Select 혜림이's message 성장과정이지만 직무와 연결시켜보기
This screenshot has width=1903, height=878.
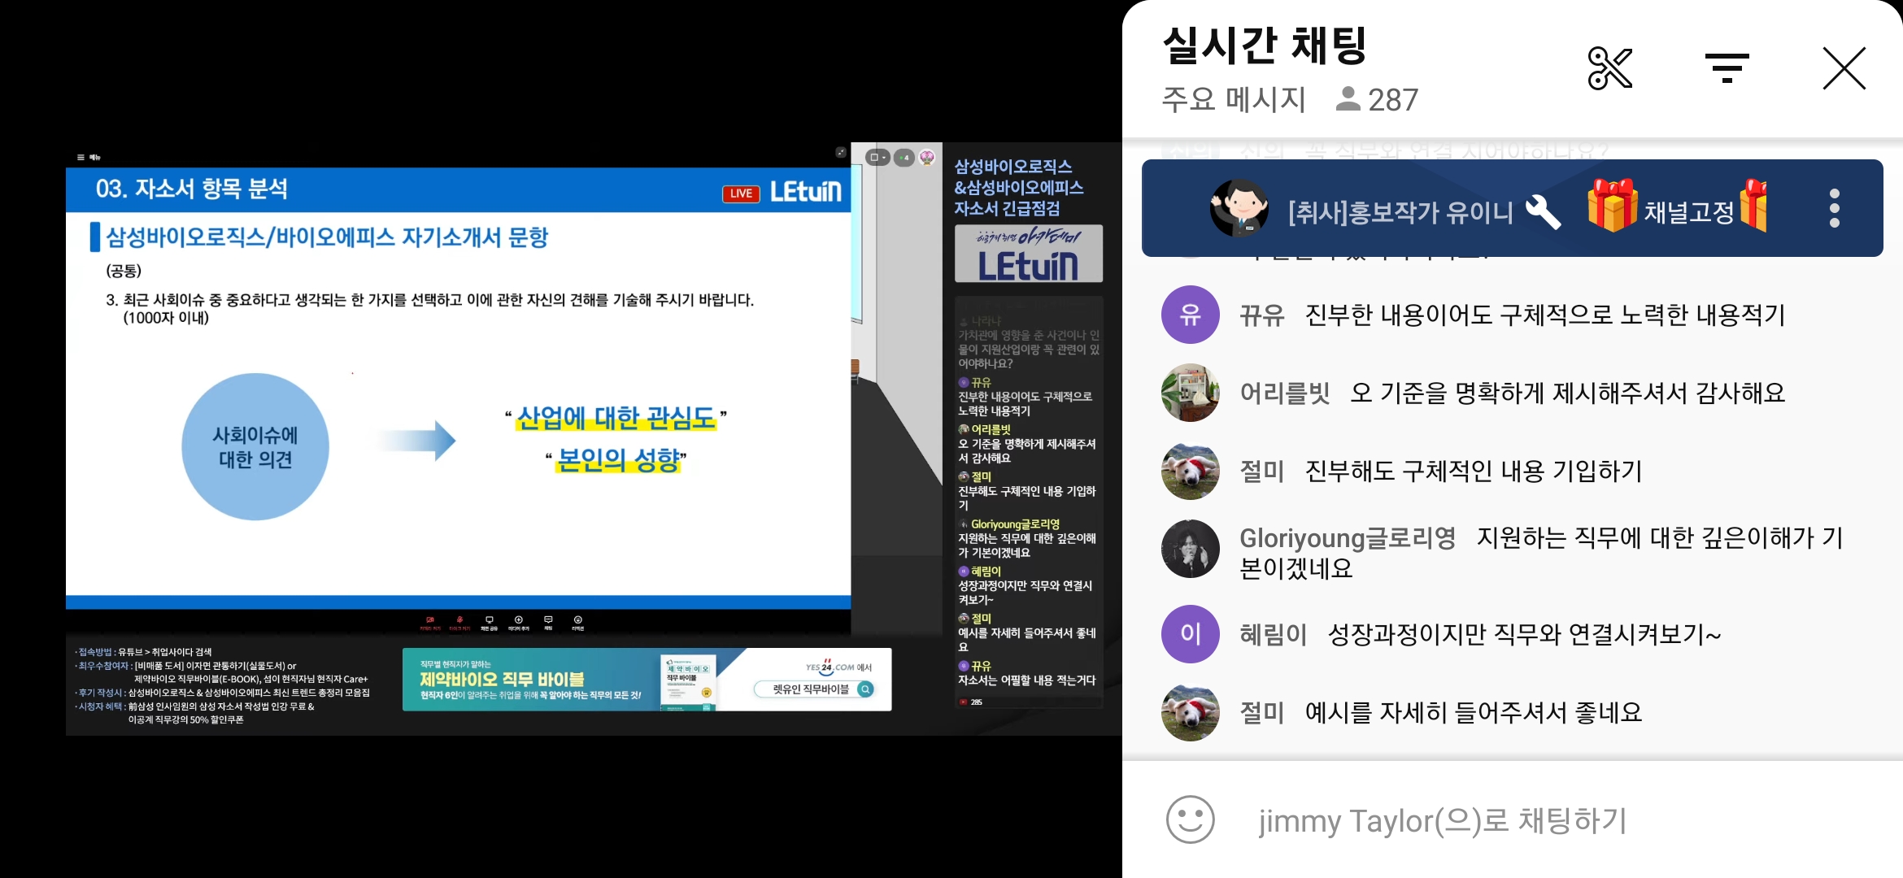coord(1524,634)
